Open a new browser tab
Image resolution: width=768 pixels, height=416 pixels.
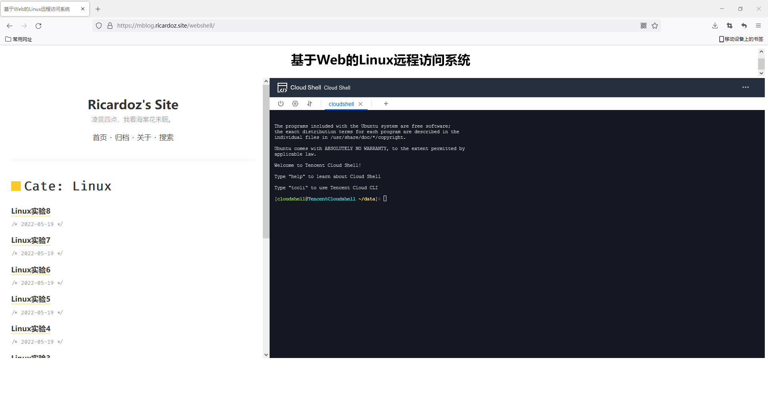tap(98, 9)
